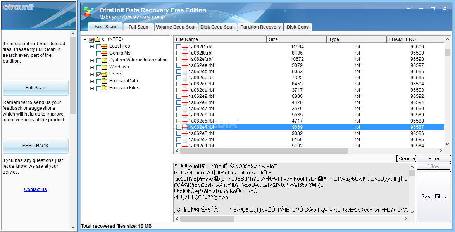Image resolution: width=455 pixels, height=232 pixels.
Task: Expand the Lost Files tree node
Action: [92, 46]
